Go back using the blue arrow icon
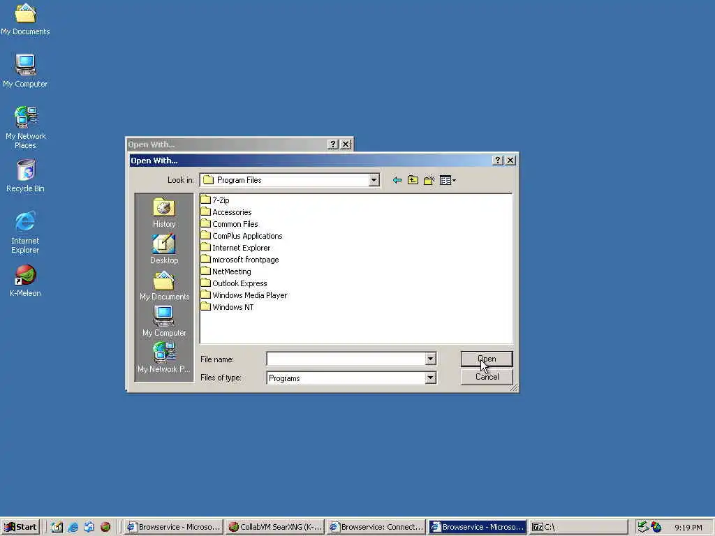 point(397,180)
